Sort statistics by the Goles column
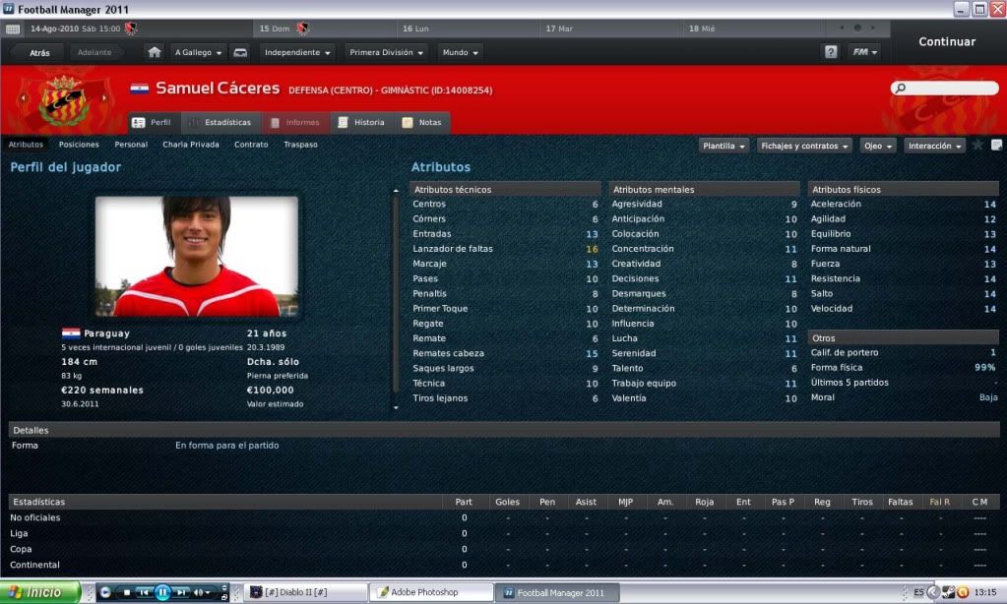Viewport: 1007px width, 604px height. [x=507, y=502]
